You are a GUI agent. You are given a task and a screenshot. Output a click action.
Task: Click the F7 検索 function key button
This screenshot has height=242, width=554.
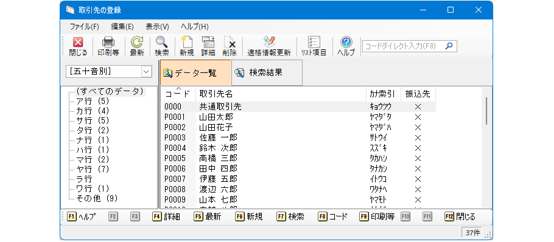point(290,216)
